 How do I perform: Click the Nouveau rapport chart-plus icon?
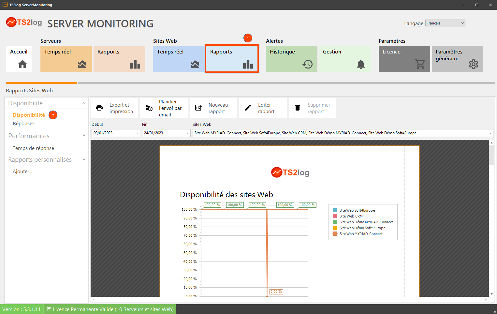click(198, 108)
